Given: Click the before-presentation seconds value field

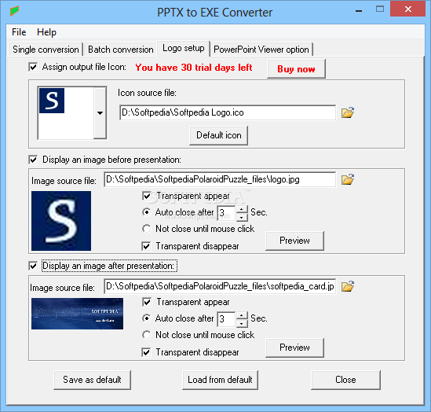Looking at the screenshot, I should point(226,213).
